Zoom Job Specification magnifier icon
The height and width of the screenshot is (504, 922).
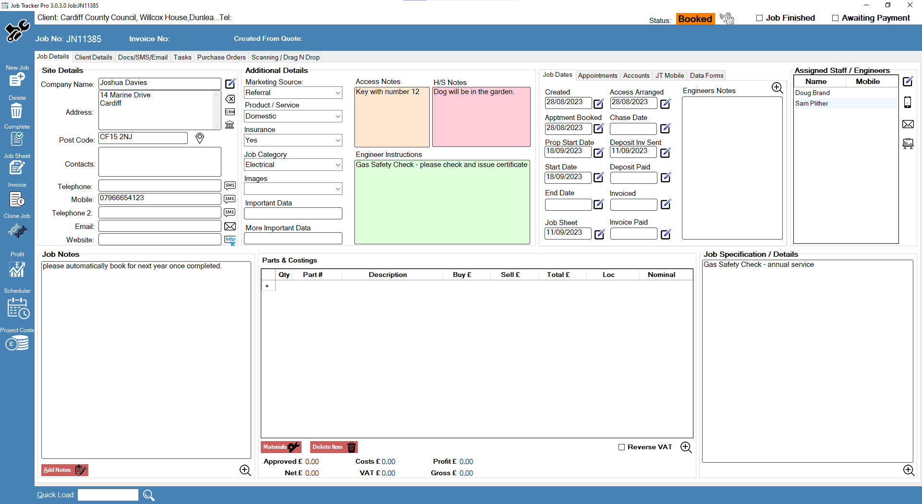click(909, 470)
